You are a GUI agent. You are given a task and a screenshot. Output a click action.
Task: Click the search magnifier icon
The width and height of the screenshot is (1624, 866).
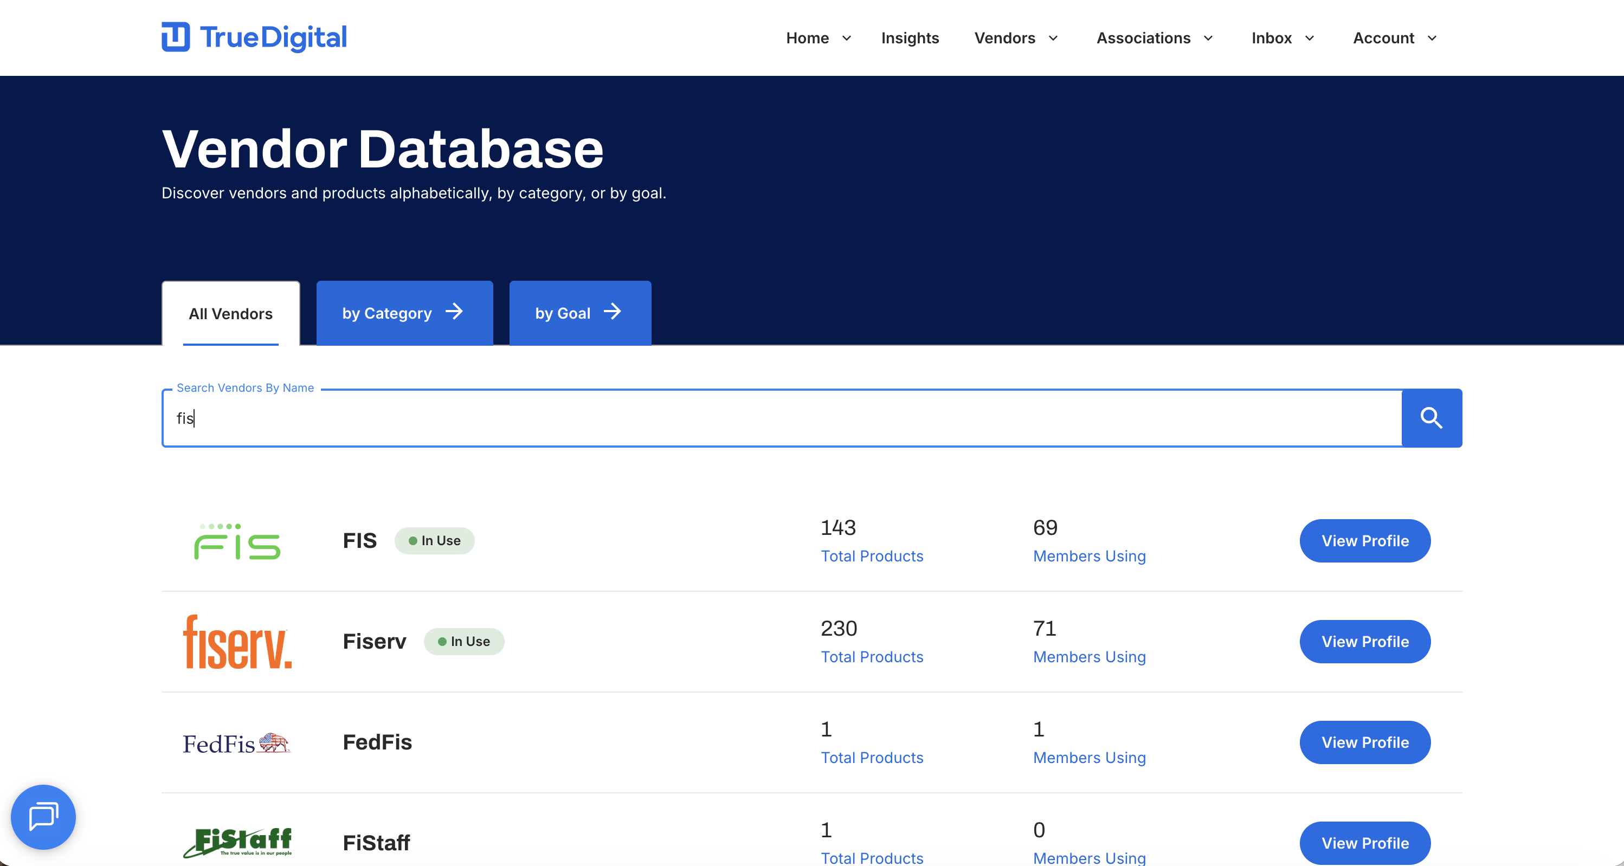click(x=1431, y=418)
